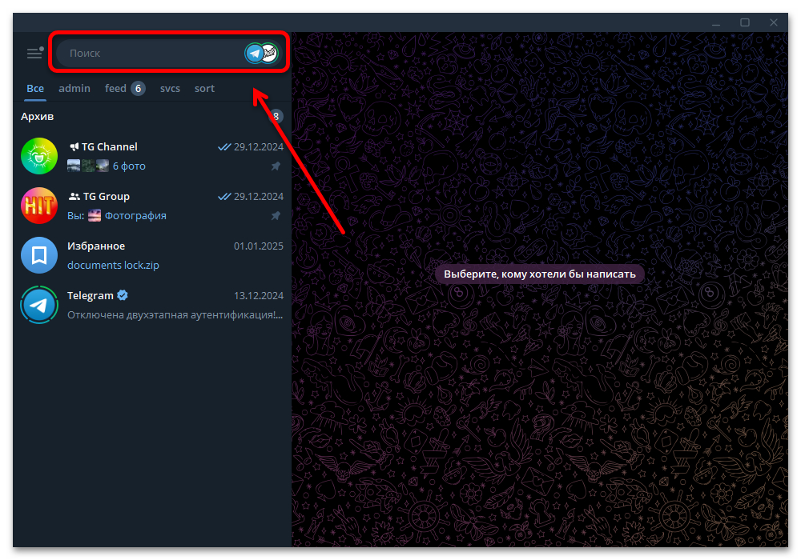Click the Telegram account avatar in search bar

tap(255, 53)
